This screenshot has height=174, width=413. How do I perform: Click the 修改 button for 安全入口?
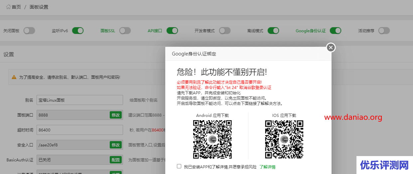tap(116, 145)
